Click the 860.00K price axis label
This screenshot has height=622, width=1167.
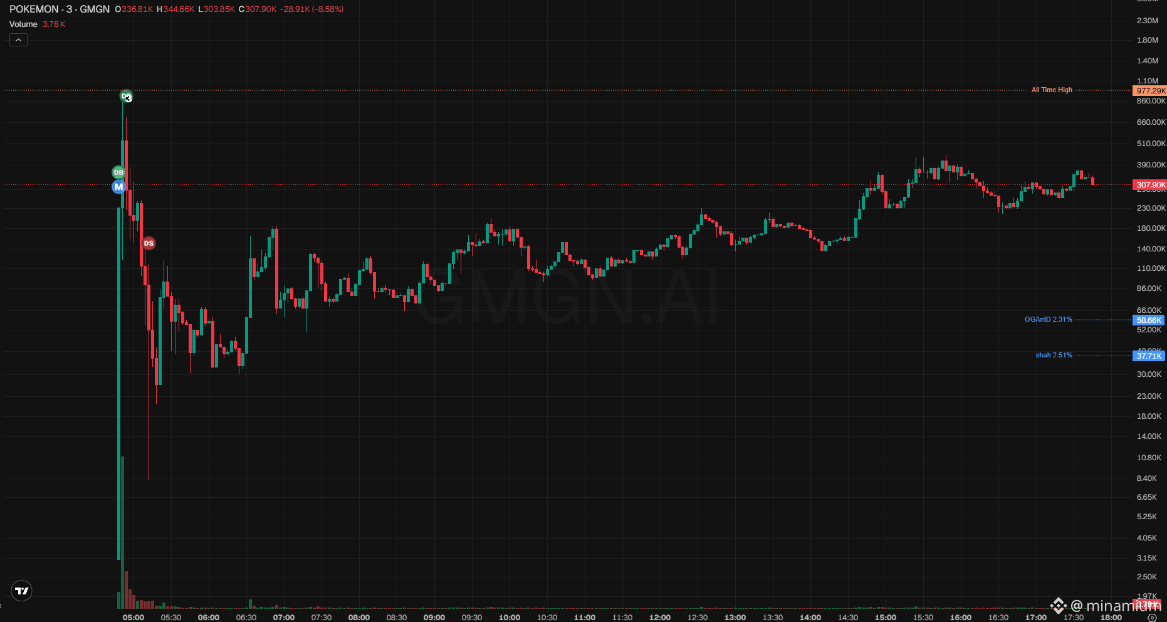tap(1151, 101)
